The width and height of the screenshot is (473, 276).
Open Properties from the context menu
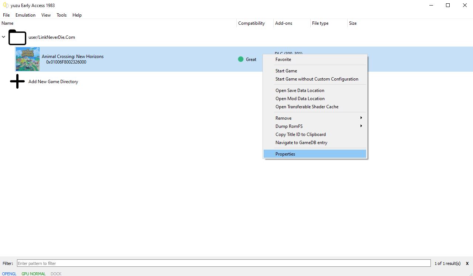click(x=315, y=154)
